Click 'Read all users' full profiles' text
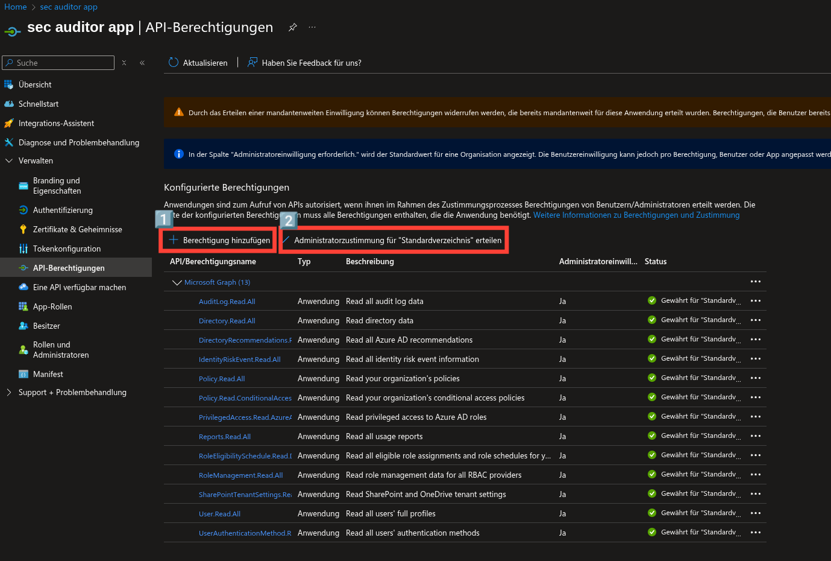This screenshot has width=831, height=561. pos(390,513)
